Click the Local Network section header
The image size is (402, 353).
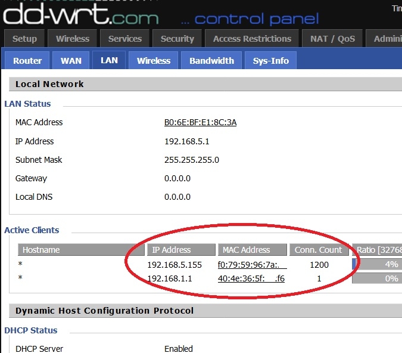coord(205,84)
